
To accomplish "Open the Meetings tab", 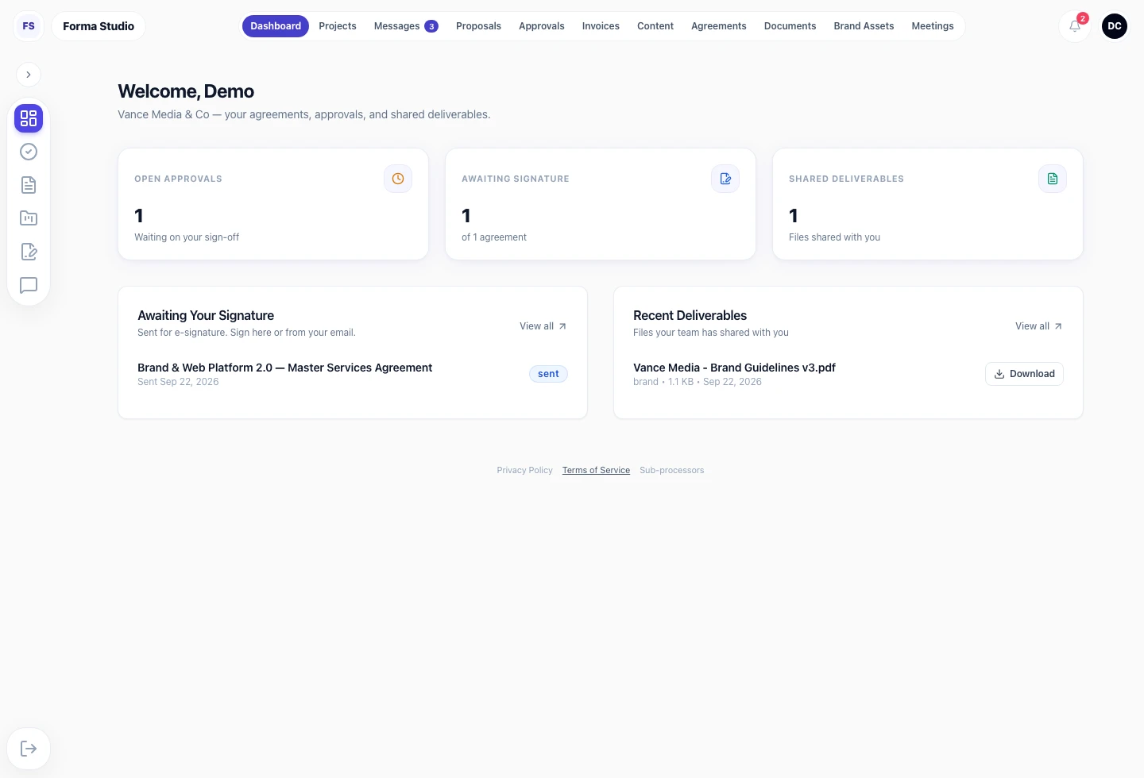I will click(933, 26).
